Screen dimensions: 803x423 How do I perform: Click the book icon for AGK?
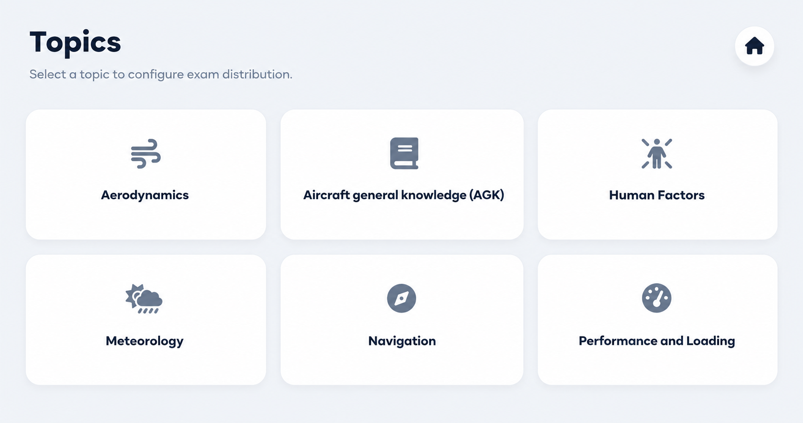[x=404, y=153]
